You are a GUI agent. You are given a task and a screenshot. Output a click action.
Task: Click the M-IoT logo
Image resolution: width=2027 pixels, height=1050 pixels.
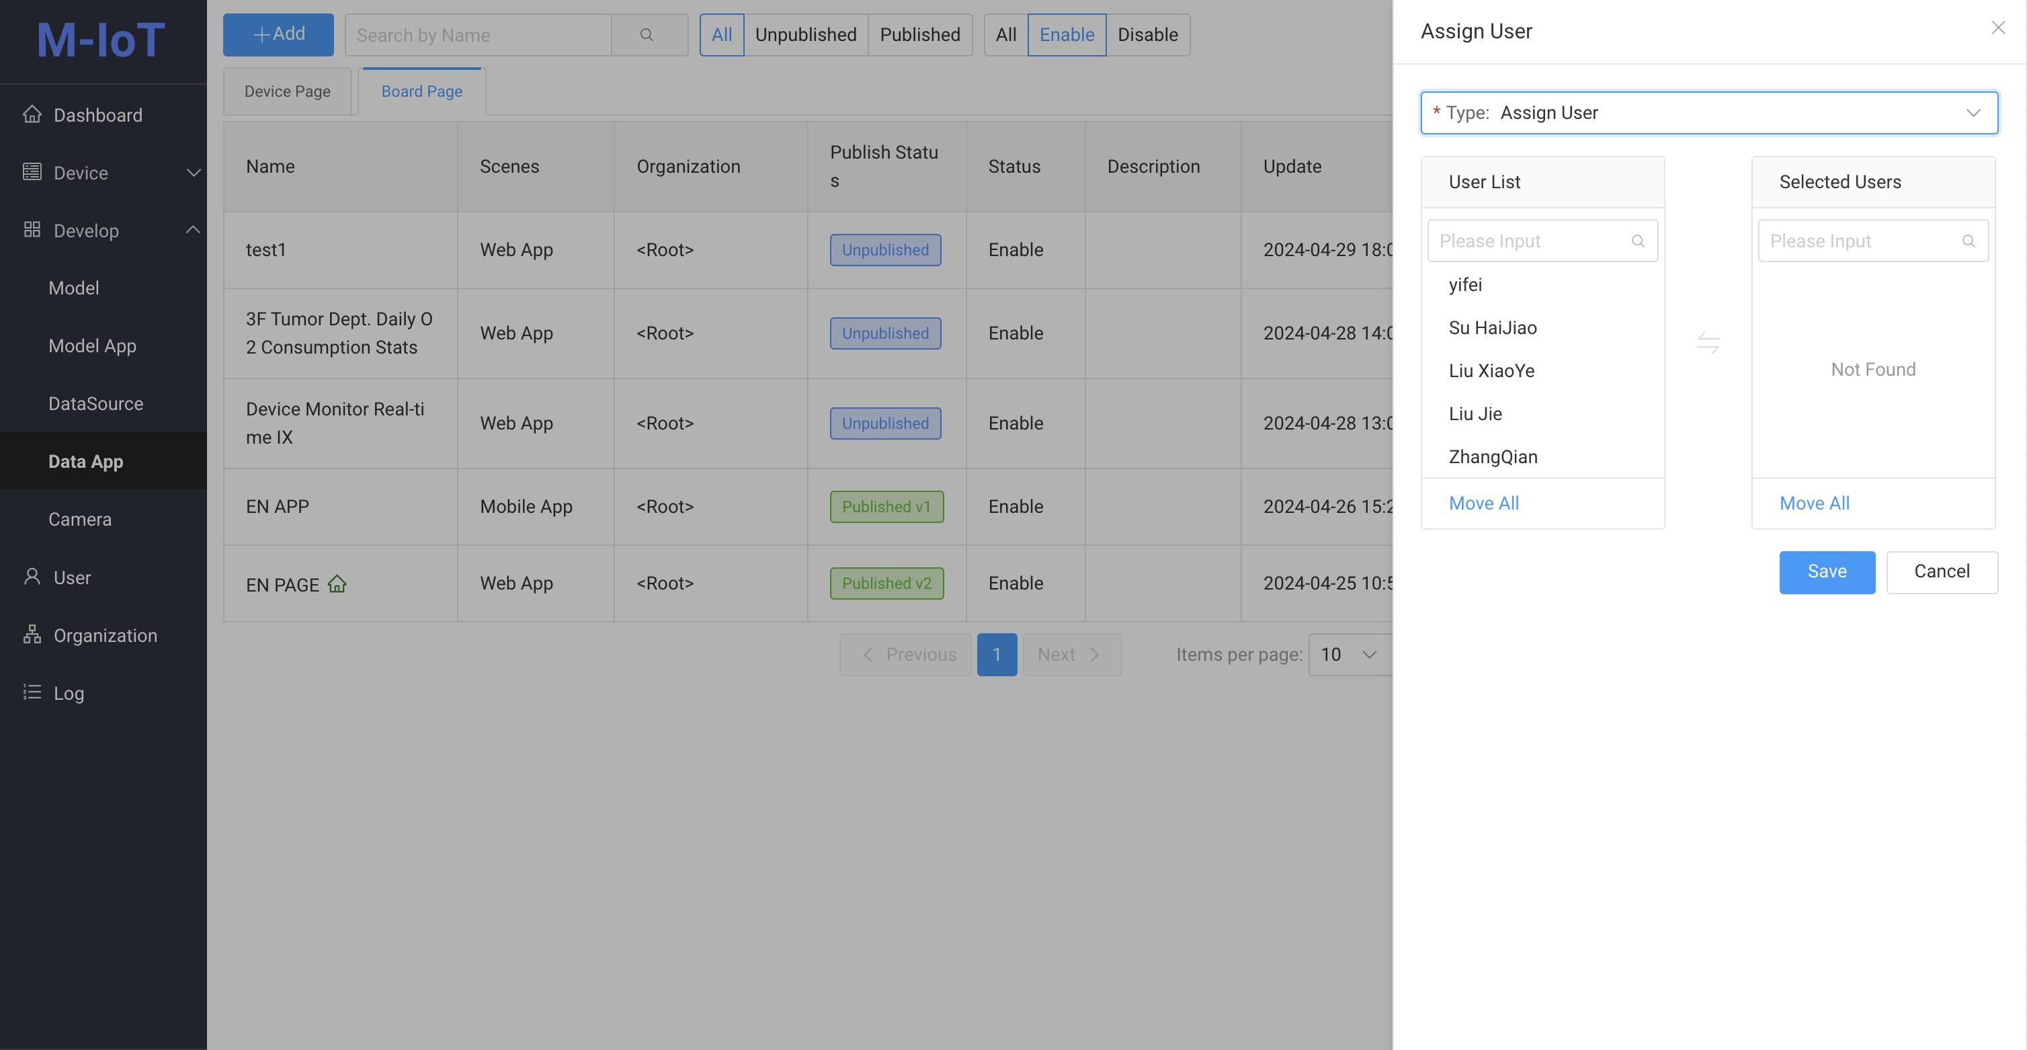(101, 40)
